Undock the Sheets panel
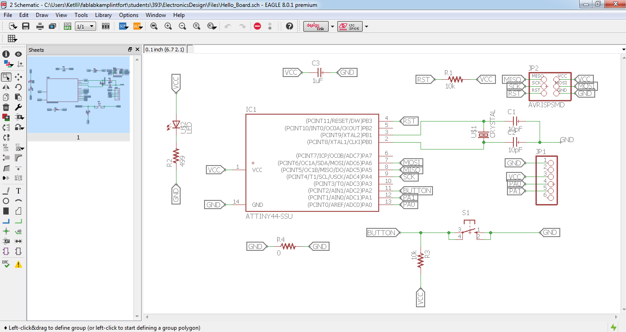Viewport: 626px width, 332px height. 130,50
